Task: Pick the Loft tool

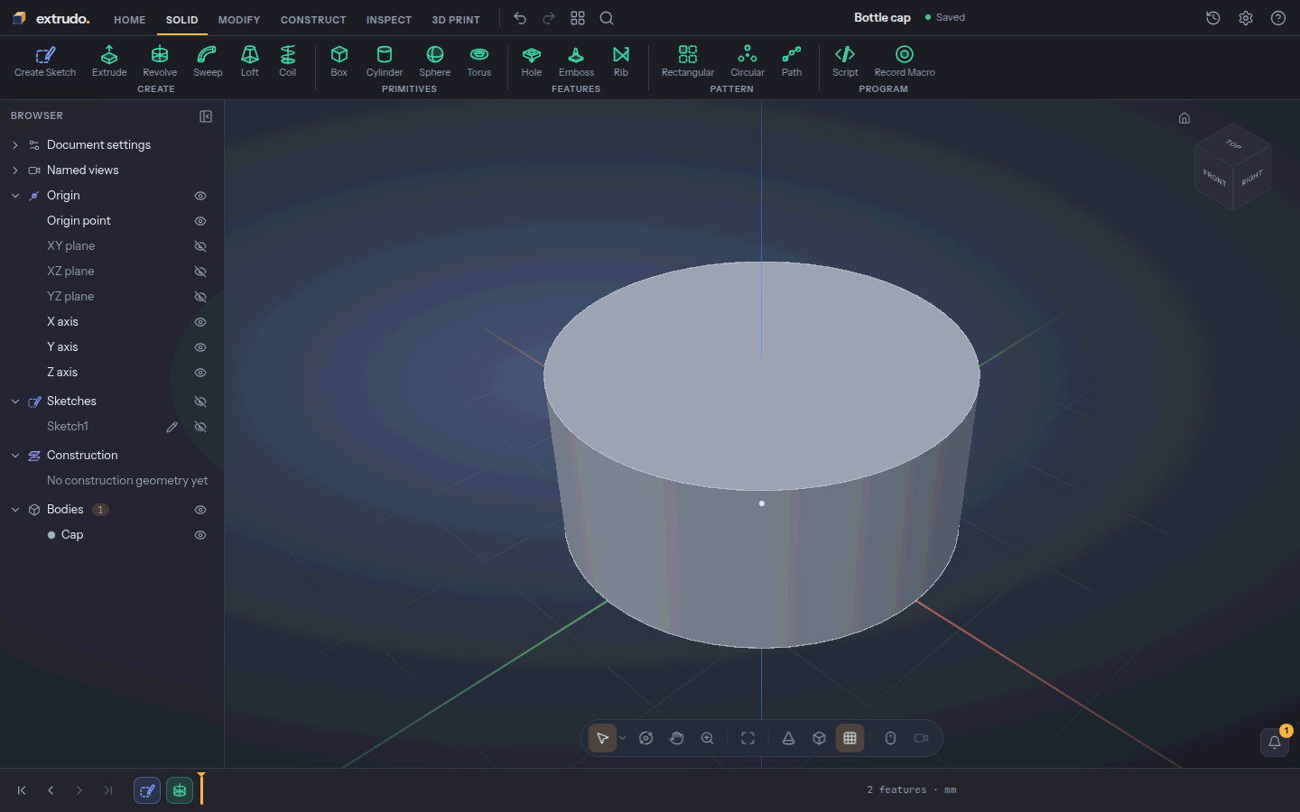Action: pyautogui.click(x=250, y=61)
